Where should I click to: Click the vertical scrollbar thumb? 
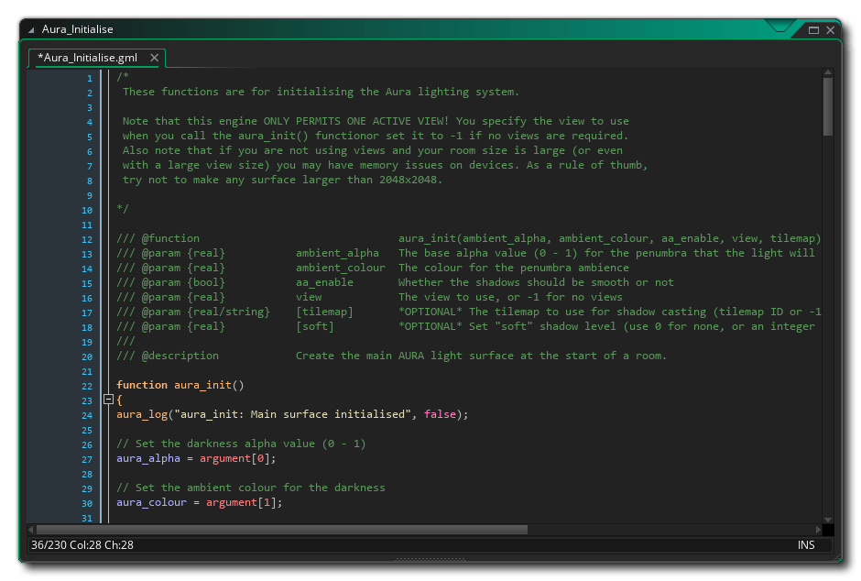[x=827, y=106]
